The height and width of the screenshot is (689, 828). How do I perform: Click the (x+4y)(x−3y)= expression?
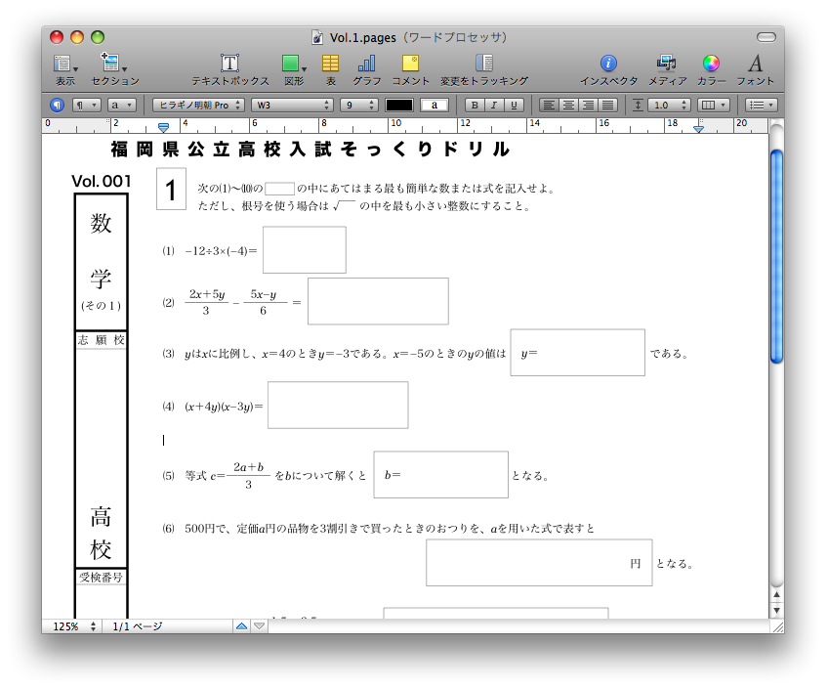click(x=224, y=407)
